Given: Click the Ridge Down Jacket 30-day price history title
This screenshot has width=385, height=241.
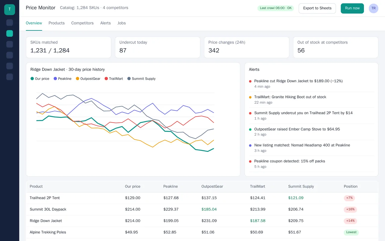Looking at the screenshot, I should point(68,70).
